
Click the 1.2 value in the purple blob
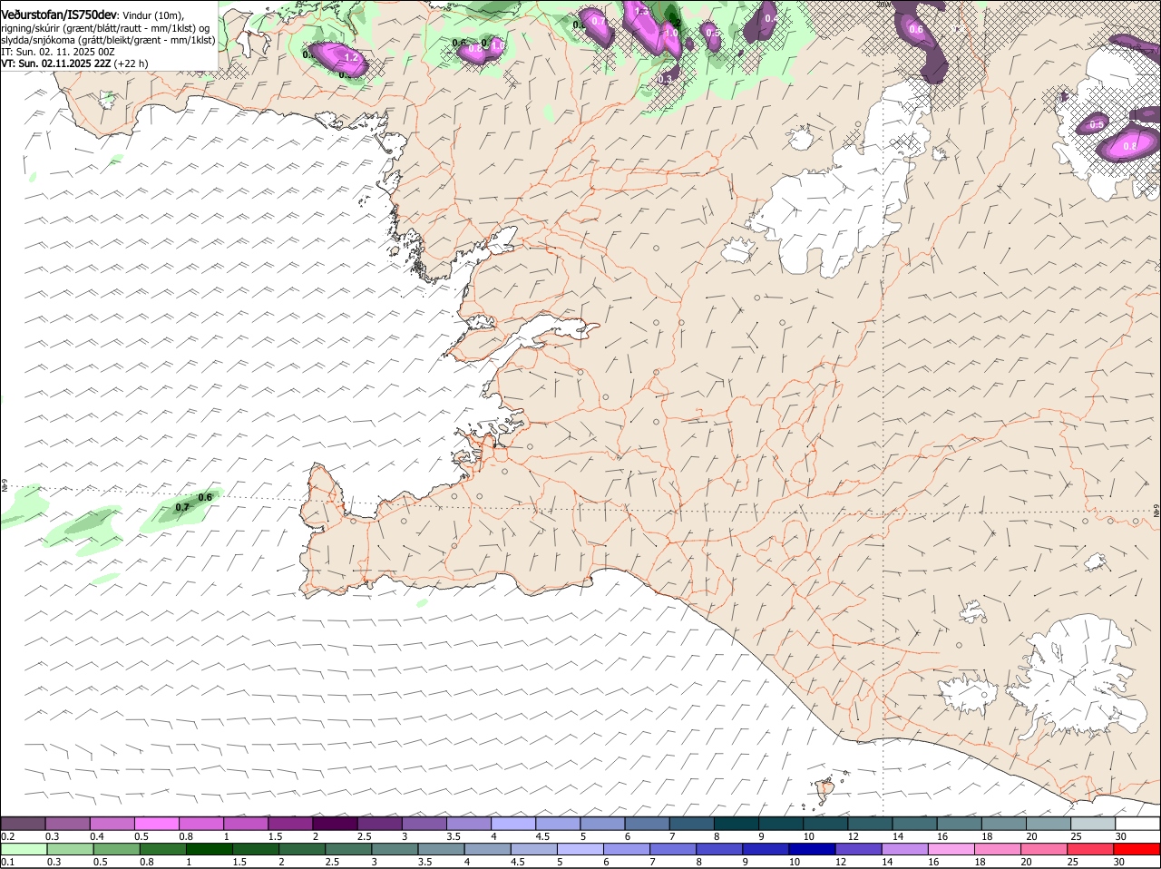pos(352,57)
